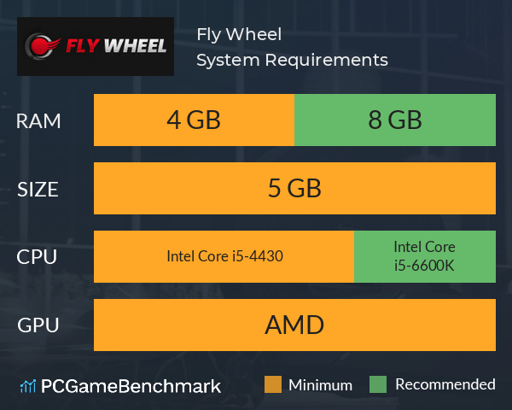The width and height of the screenshot is (512, 410).
Task: Select the 4 GB minimum RAM bar
Action: pos(194,120)
